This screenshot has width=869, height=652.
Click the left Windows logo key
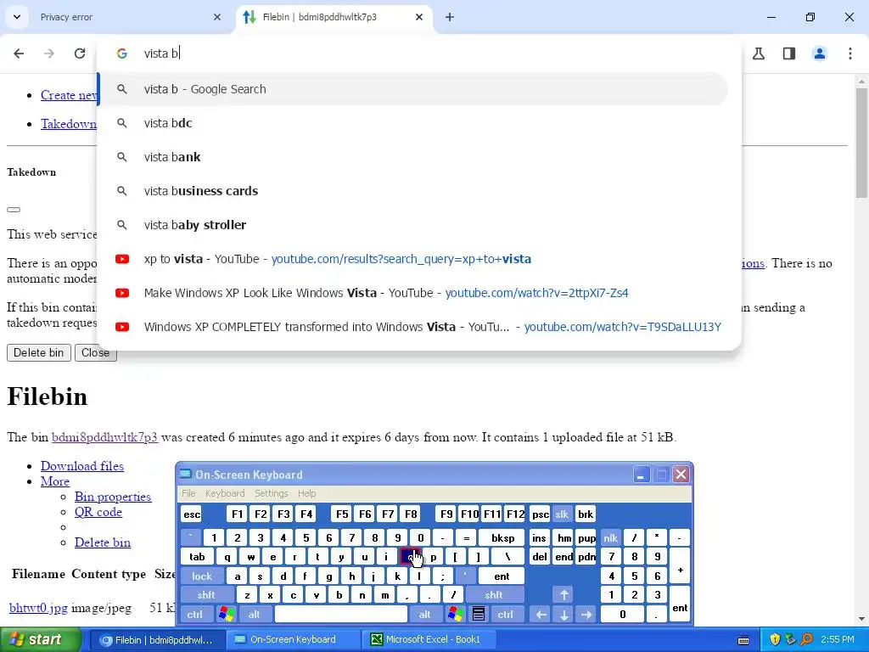pyautogui.click(x=226, y=615)
